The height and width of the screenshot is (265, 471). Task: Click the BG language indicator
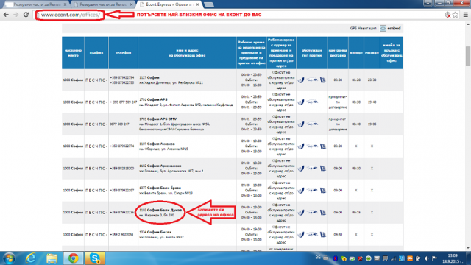(x=318, y=258)
